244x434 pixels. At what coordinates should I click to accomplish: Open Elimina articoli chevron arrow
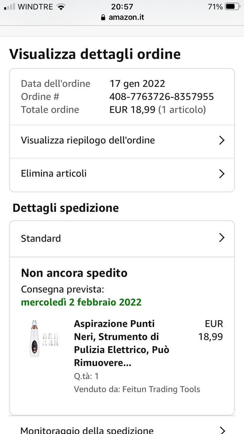222,174
